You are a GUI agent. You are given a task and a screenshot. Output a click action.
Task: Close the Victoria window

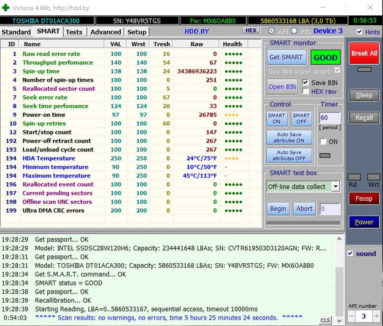370,7
